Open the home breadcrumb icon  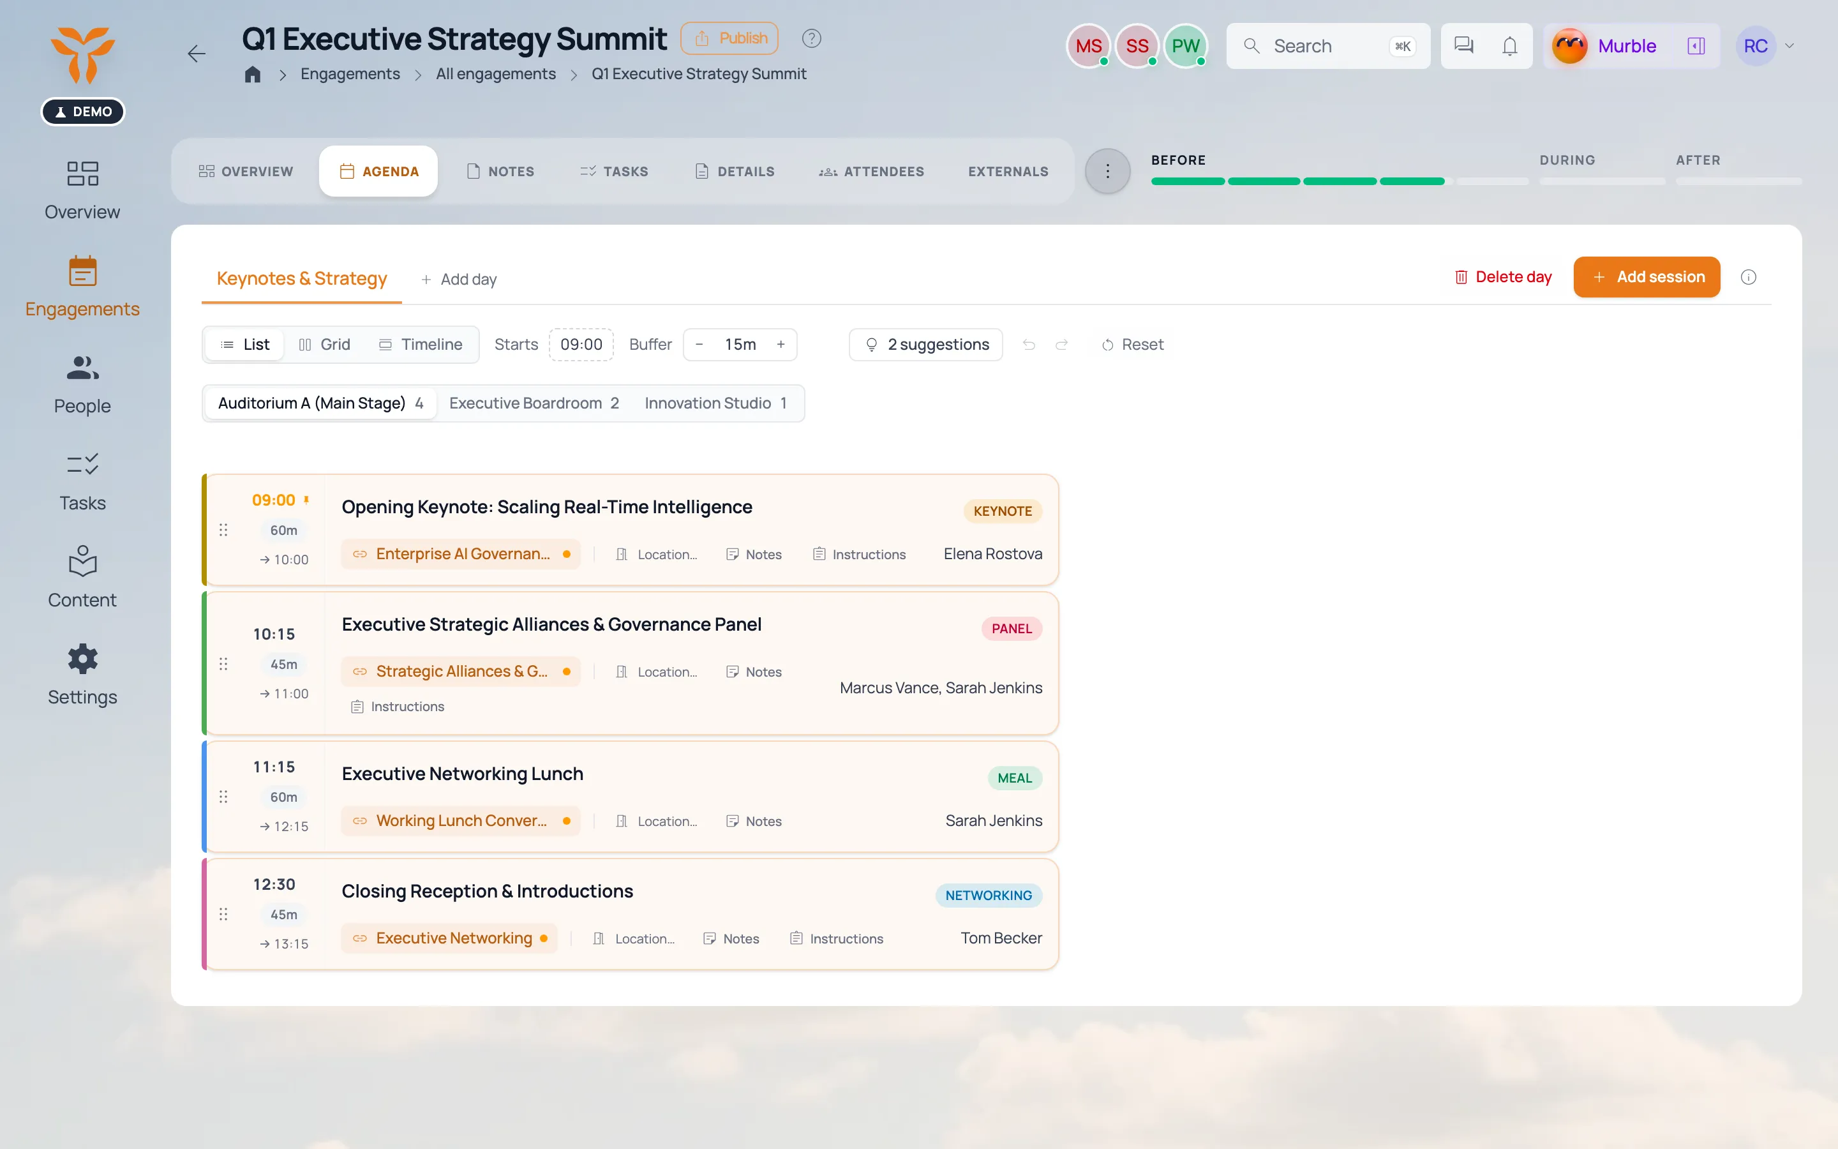252,75
